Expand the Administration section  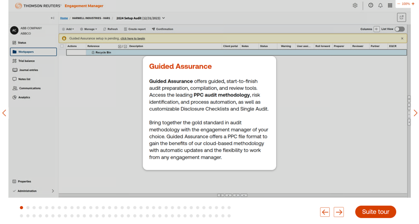53,191
